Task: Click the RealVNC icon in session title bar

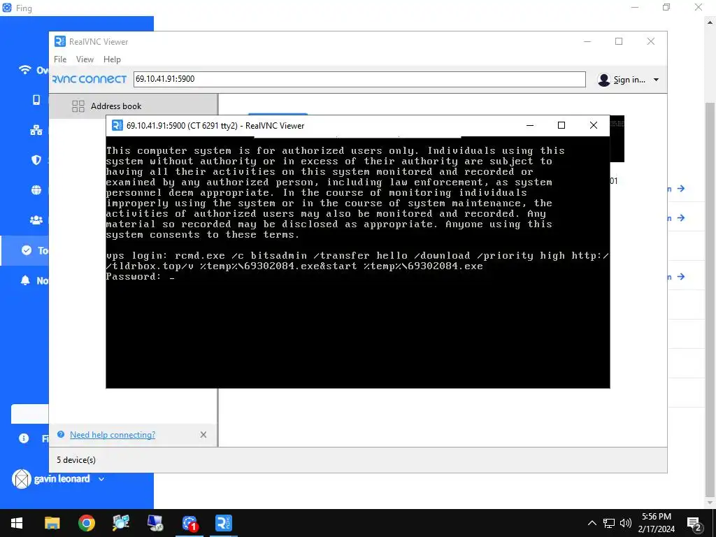Action: [x=117, y=126]
